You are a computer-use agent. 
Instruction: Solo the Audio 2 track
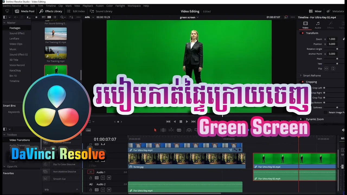tap(103, 190)
